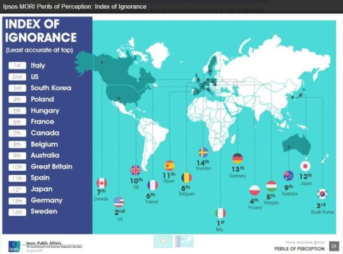Click the '1st' rank badge beside Italy
343x254 pixels.
pyautogui.click(x=17, y=66)
